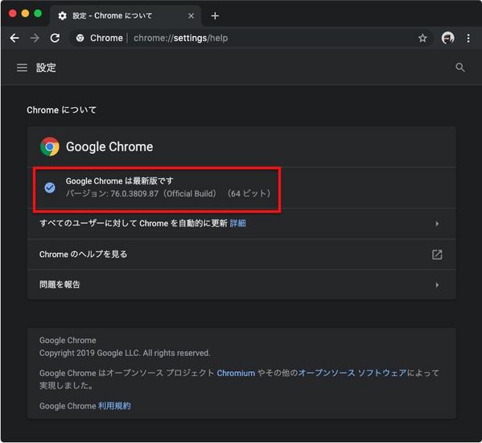Close the 設定 - Chrome について tab
The height and width of the screenshot is (443, 482).
tap(191, 15)
